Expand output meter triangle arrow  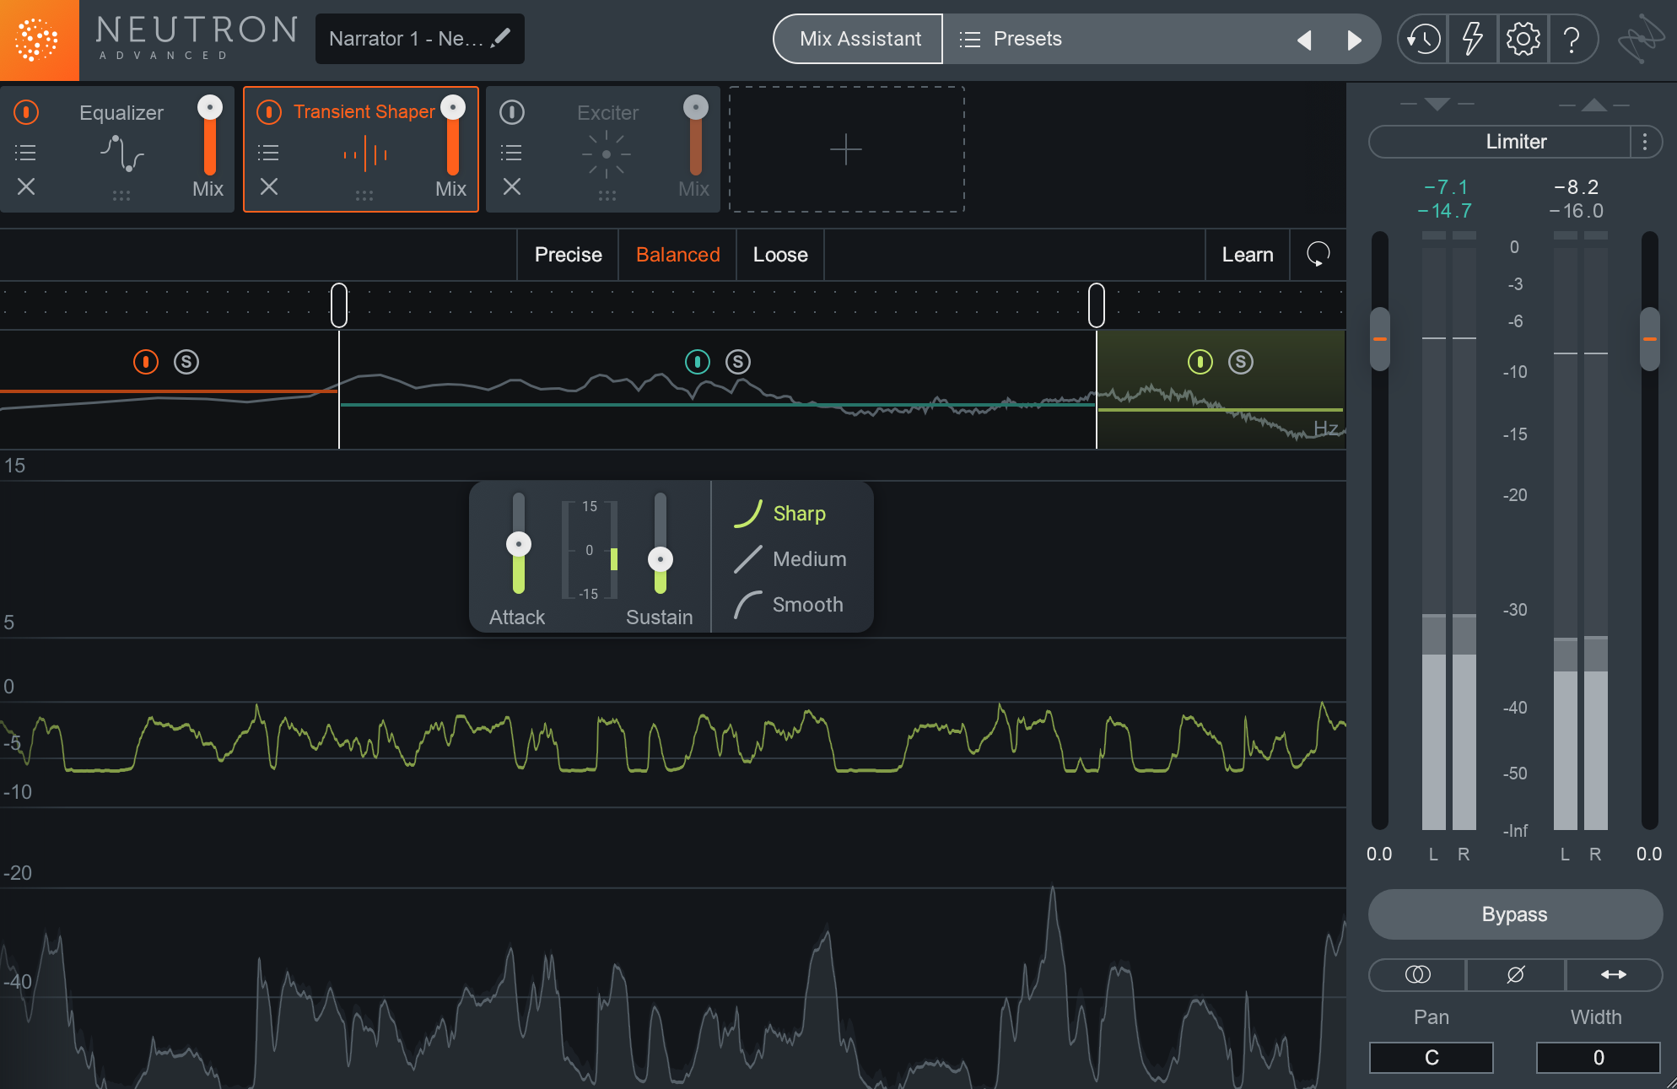[1594, 105]
